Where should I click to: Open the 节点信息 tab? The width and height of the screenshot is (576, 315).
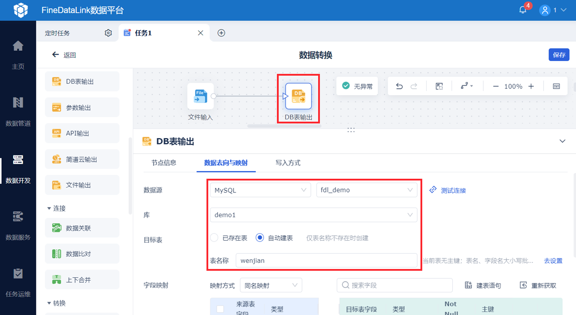pyautogui.click(x=164, y=163)
